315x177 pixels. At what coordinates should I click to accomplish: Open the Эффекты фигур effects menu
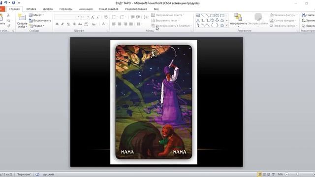[283, 26]
